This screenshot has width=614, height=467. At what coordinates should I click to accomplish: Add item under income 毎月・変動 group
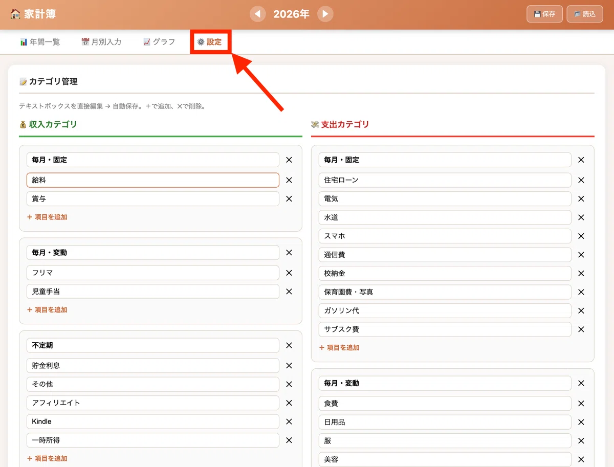point(47,309)
